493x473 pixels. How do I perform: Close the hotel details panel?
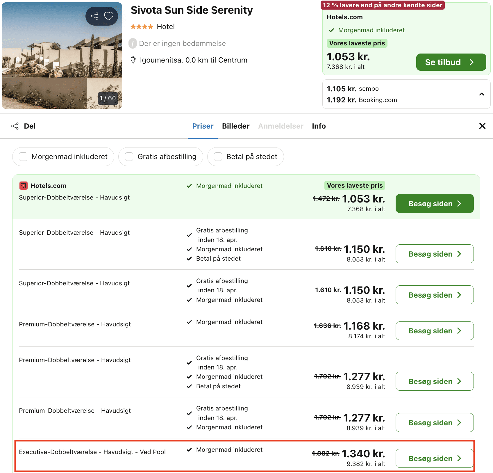(482, 126)
